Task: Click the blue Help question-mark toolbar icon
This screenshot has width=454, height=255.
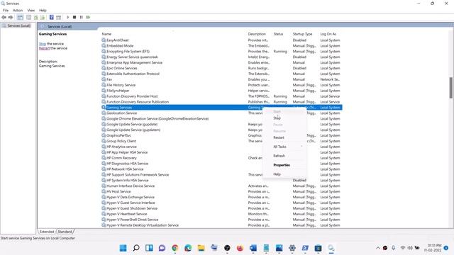Action: pyautogui.click(x=52, y=17)
